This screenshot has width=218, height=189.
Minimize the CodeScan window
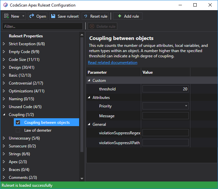pos(180,5)
